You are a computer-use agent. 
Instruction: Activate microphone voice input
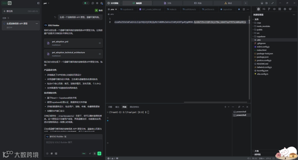click(x=95, y=153)
